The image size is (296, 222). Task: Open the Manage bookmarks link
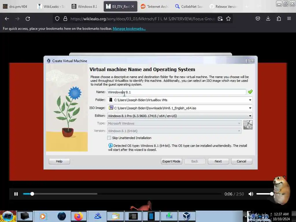[129, 29]
